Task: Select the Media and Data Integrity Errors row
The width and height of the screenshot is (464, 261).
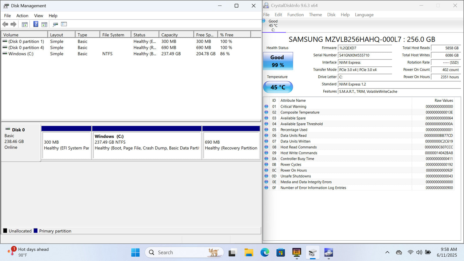Action: 359,182
